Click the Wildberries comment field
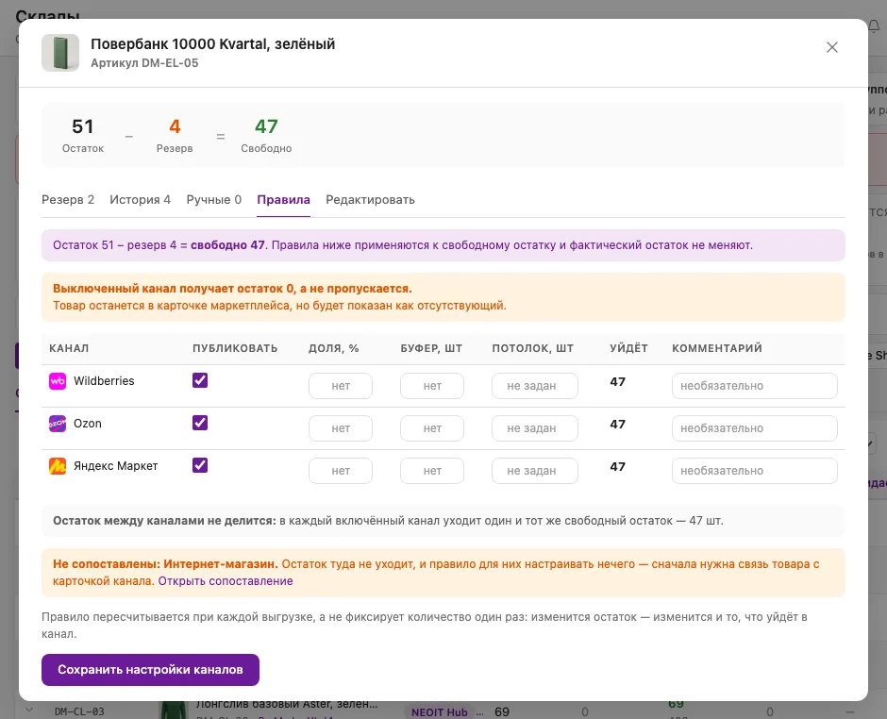This screenshot has width=887, height=719. click(755, 386)
